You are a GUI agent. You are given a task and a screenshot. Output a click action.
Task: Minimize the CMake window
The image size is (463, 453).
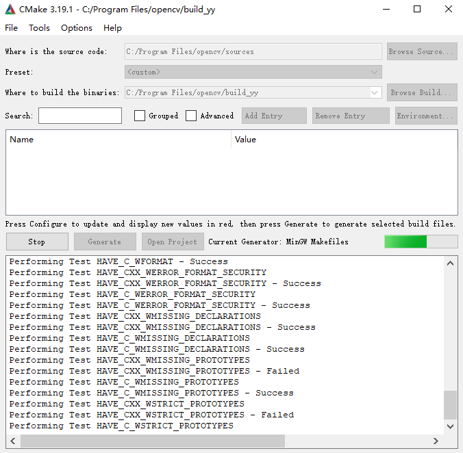pos(386,9)
